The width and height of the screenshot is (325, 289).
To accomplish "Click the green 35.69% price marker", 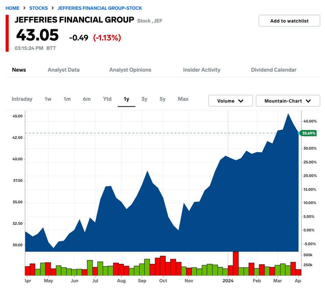I will [x=308, y=133].
